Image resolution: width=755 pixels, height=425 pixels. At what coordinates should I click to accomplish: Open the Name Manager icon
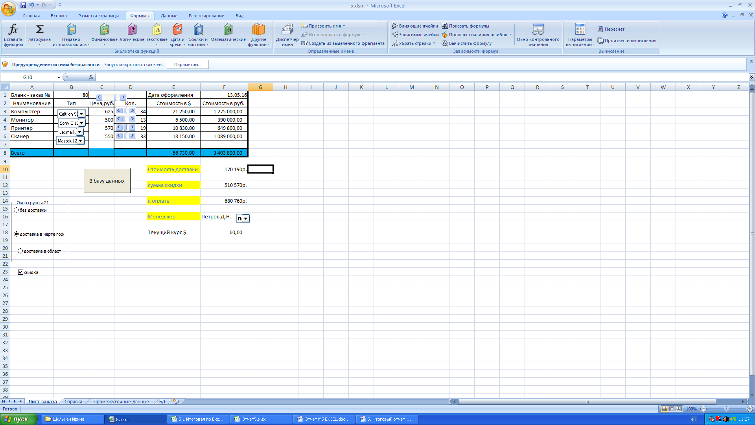(x=287, y=30)
